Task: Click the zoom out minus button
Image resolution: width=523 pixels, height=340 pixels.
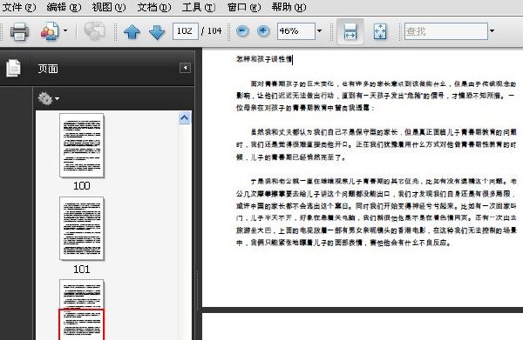Action: [x=242, y=31]
